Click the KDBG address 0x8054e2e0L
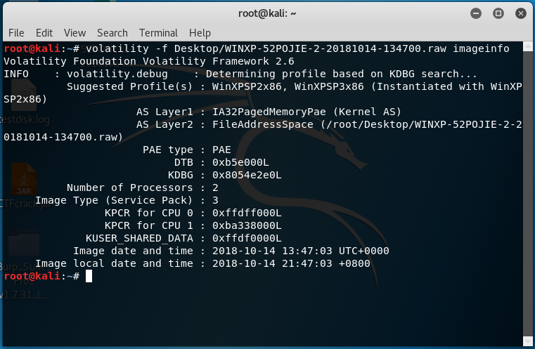 247,175
